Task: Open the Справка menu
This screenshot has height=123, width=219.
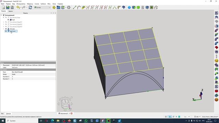Action: tap(60, 4)
